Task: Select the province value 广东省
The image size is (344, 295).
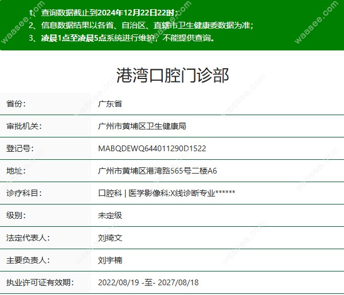Action: 110,104
